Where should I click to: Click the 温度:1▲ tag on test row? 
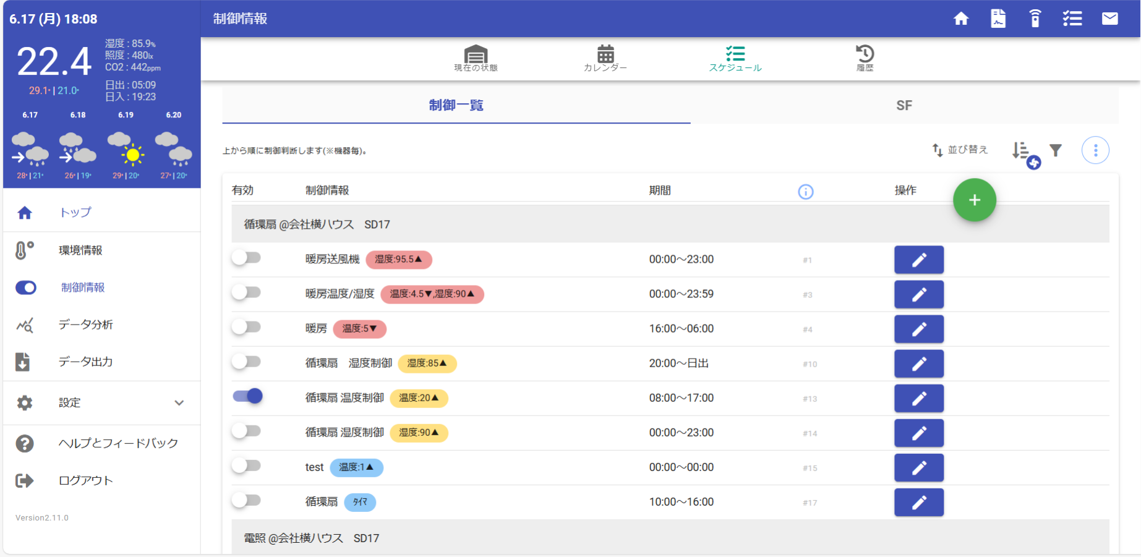[357, 467]
